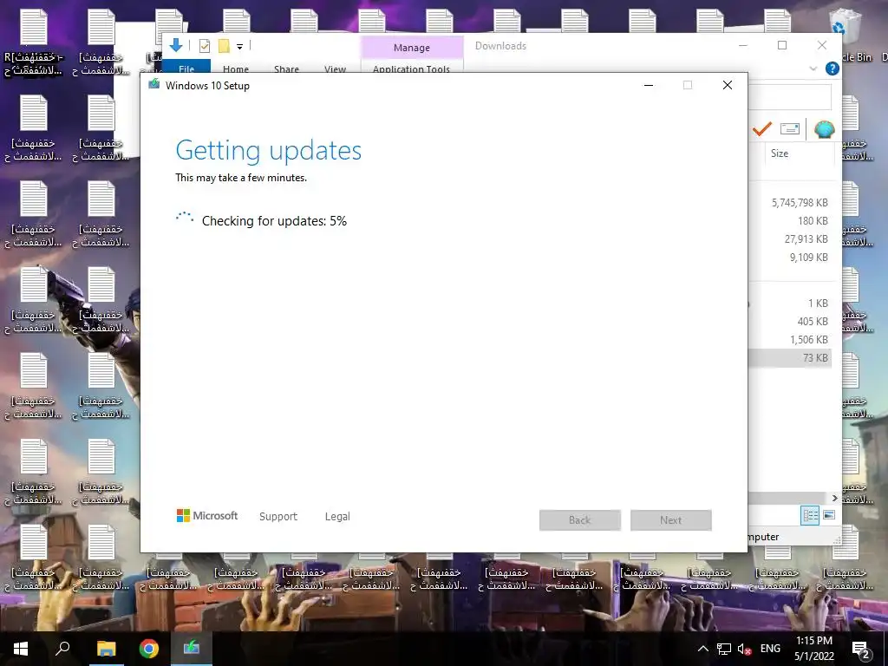
Task: Click the right arrow of Explorer's horizontal scrollbar
Action: click(x=835, y=498)
